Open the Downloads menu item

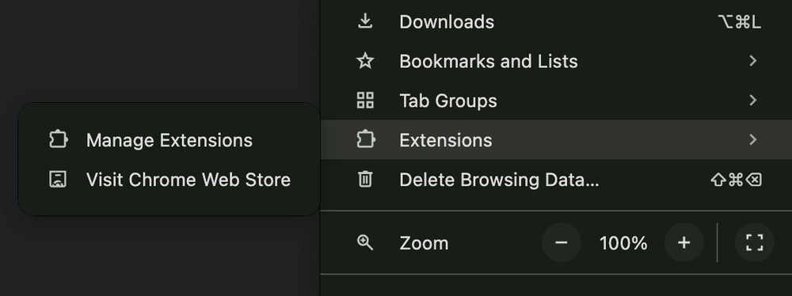coord(556,21)
